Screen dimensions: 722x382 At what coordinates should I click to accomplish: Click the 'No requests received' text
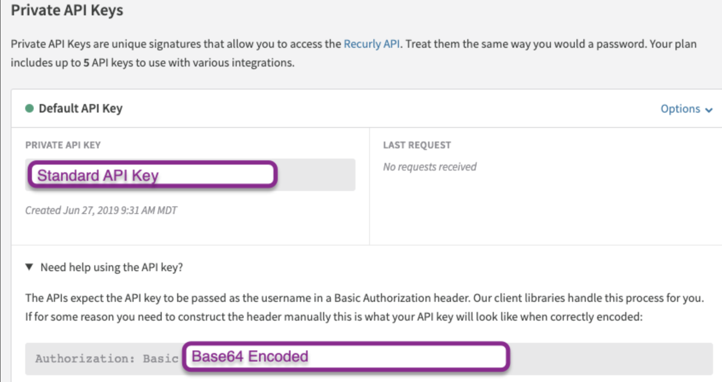[x=430, y=167]
